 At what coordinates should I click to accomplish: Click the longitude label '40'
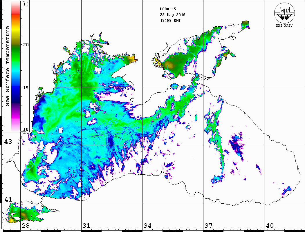(x=270, y=225)
